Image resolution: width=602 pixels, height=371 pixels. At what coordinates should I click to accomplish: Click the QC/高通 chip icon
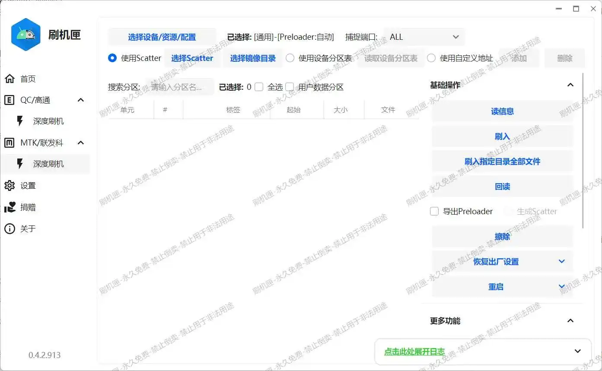tap(10, 100)
